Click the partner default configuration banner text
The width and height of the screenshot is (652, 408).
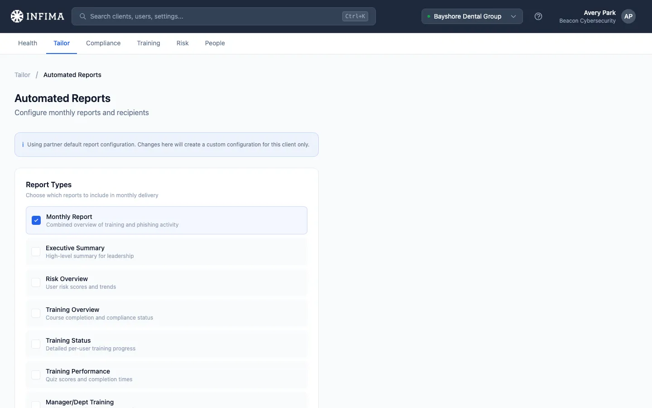[168, 145]
